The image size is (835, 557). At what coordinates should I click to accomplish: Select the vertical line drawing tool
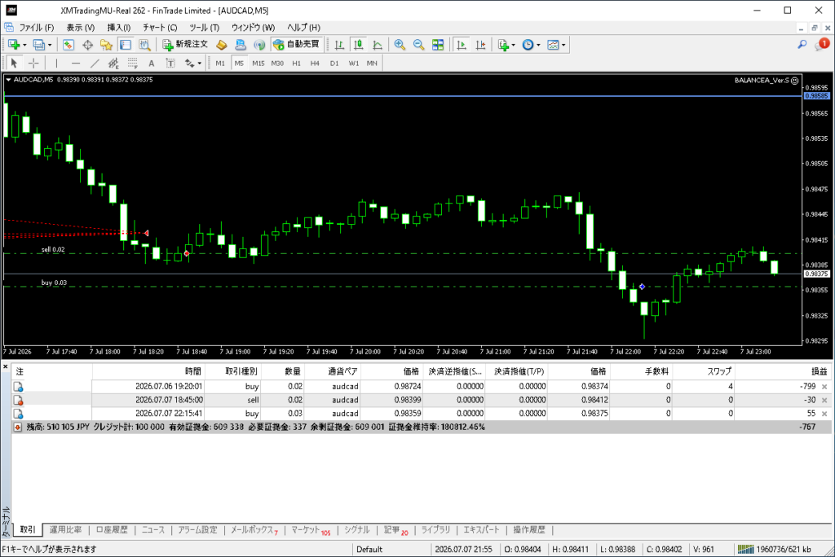[56, 64]
